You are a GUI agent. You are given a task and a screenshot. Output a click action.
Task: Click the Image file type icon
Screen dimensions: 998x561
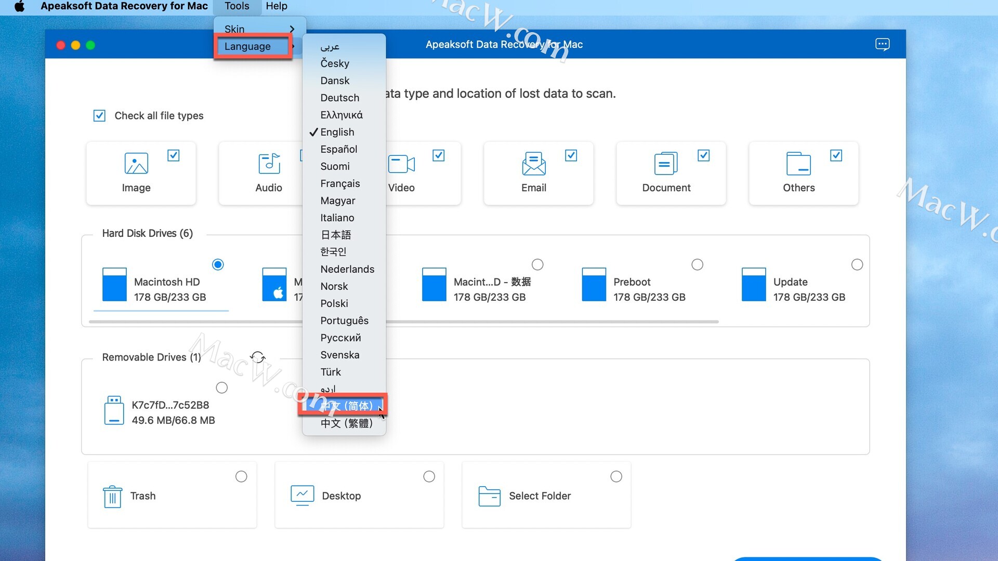[136, 163]
